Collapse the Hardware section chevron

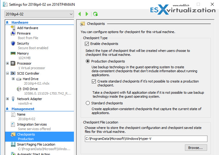pyautogui.click(x=7, y=22)
